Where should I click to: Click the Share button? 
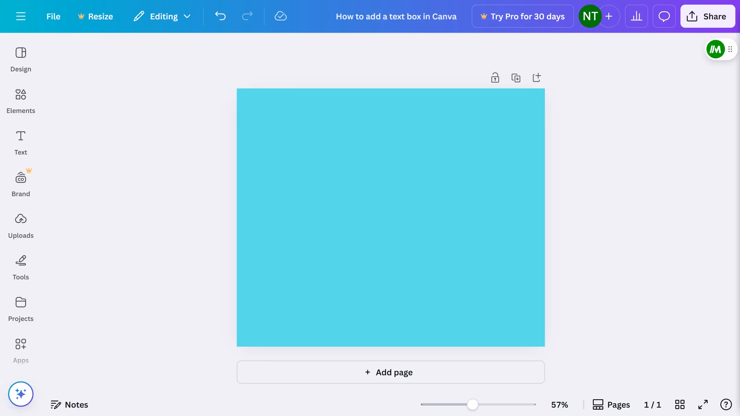click(707, 16)
